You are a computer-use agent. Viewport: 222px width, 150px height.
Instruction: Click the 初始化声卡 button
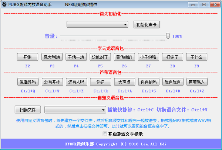(x=147, y=25)
